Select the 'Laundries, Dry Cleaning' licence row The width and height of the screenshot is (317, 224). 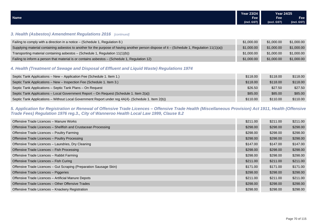(x=51, y=144)
